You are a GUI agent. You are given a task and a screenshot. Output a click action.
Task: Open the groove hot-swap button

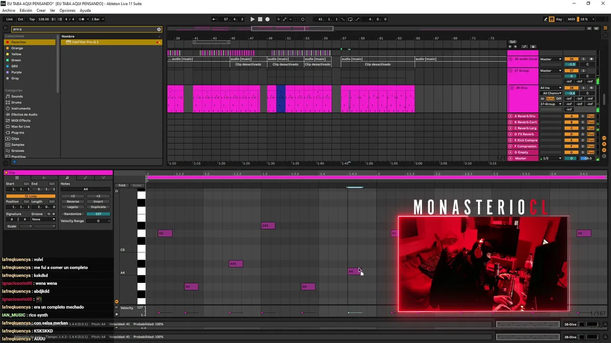click(x=49, y=214)
